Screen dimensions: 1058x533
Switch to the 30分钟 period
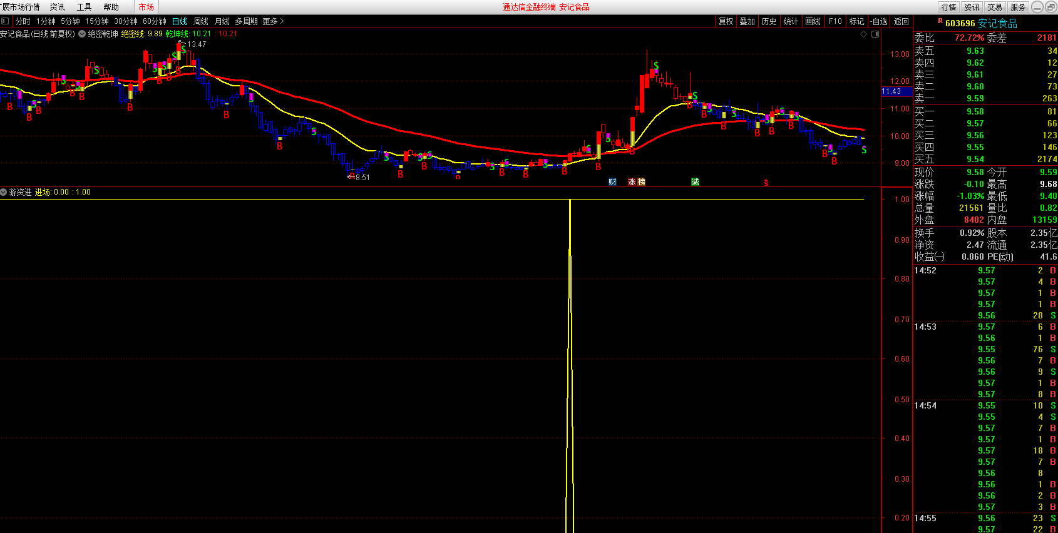click(126, 21)
